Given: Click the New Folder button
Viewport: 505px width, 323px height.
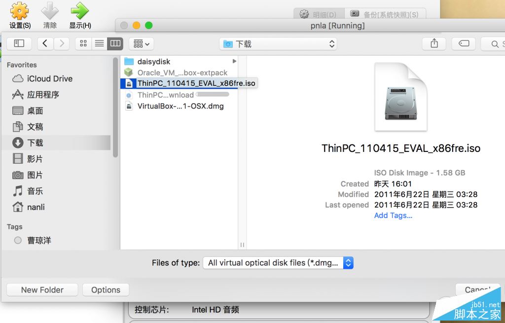Looking at the screenshot, I should (x=42, y=290).
